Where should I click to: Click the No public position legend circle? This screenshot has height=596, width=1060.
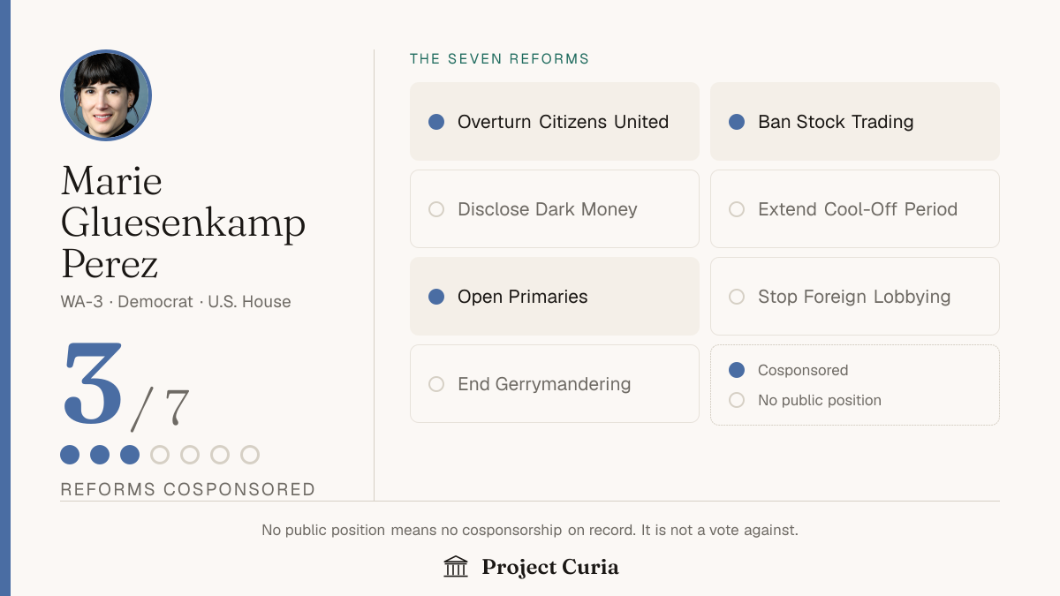pos(737,400)
